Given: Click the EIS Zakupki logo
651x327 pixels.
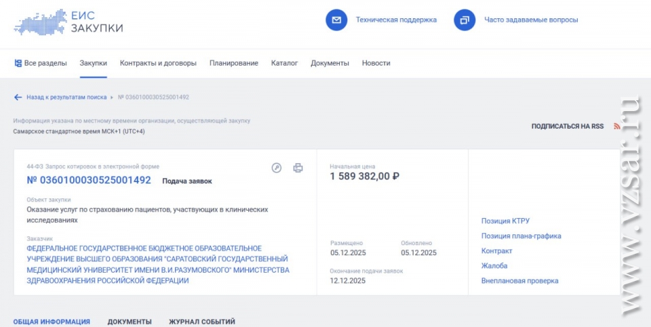Looking at the screenshot, I should [68, 21].
